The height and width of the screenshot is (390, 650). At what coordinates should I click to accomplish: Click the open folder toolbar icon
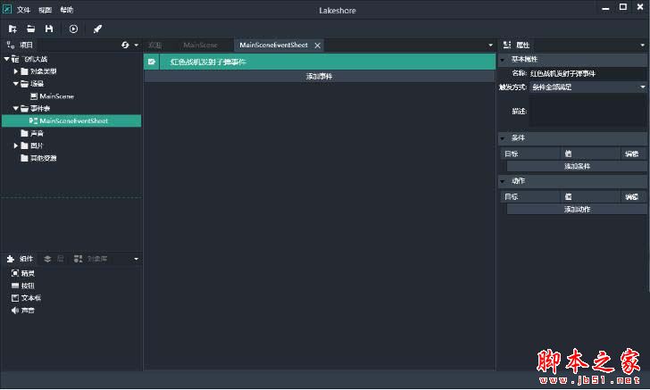(x=30, y=29)
